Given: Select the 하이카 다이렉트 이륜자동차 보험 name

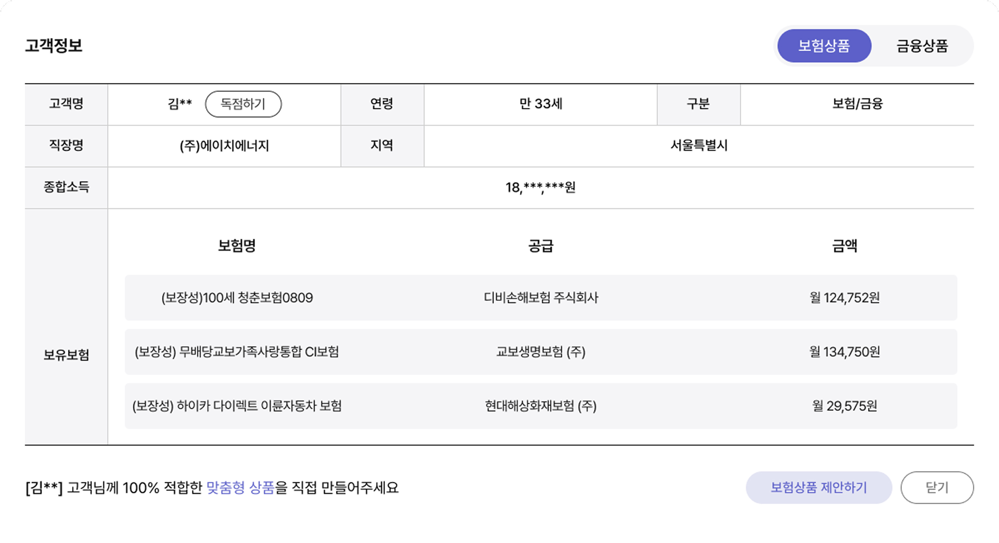Looking at the screenshot, I should tap(237, 406).
